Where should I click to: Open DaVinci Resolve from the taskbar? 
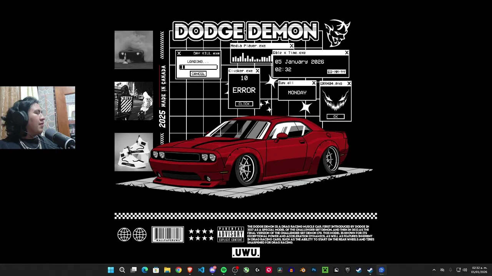click(280, 270)
